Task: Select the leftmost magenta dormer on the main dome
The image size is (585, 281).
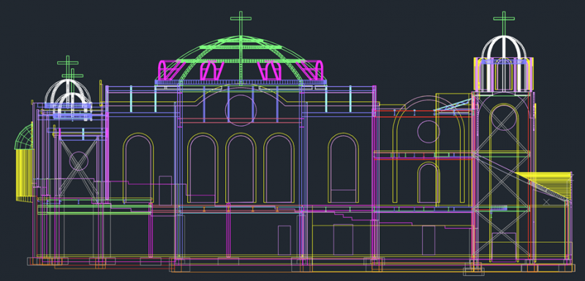Action: (x=172, y=70)
